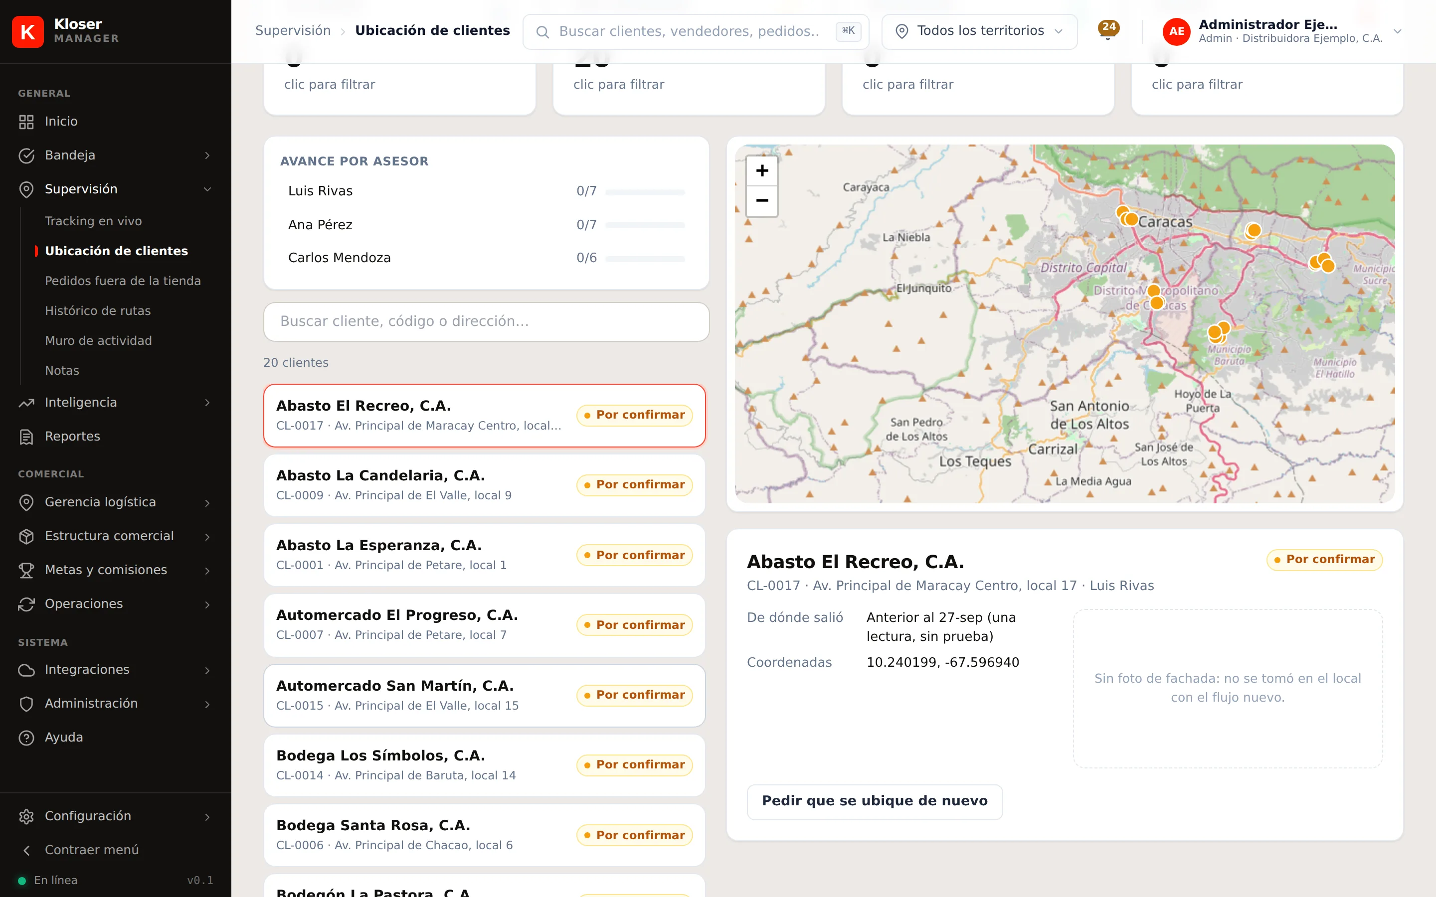Focus the global search clientes, vendedores field
This screenshot has width=1436, height=897.
(696, 31)
